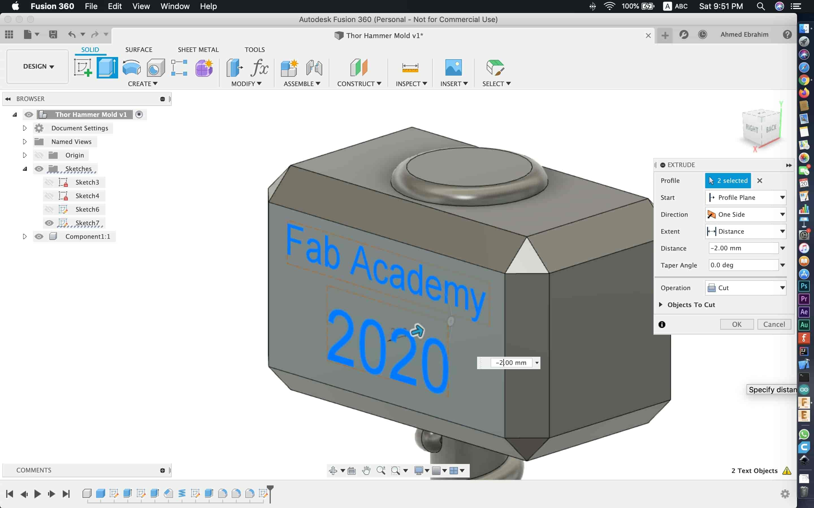Click the warning triangle icon
The width and height of the screenshot is (814, 508).
pyautogui.click(x=786, y=470)
